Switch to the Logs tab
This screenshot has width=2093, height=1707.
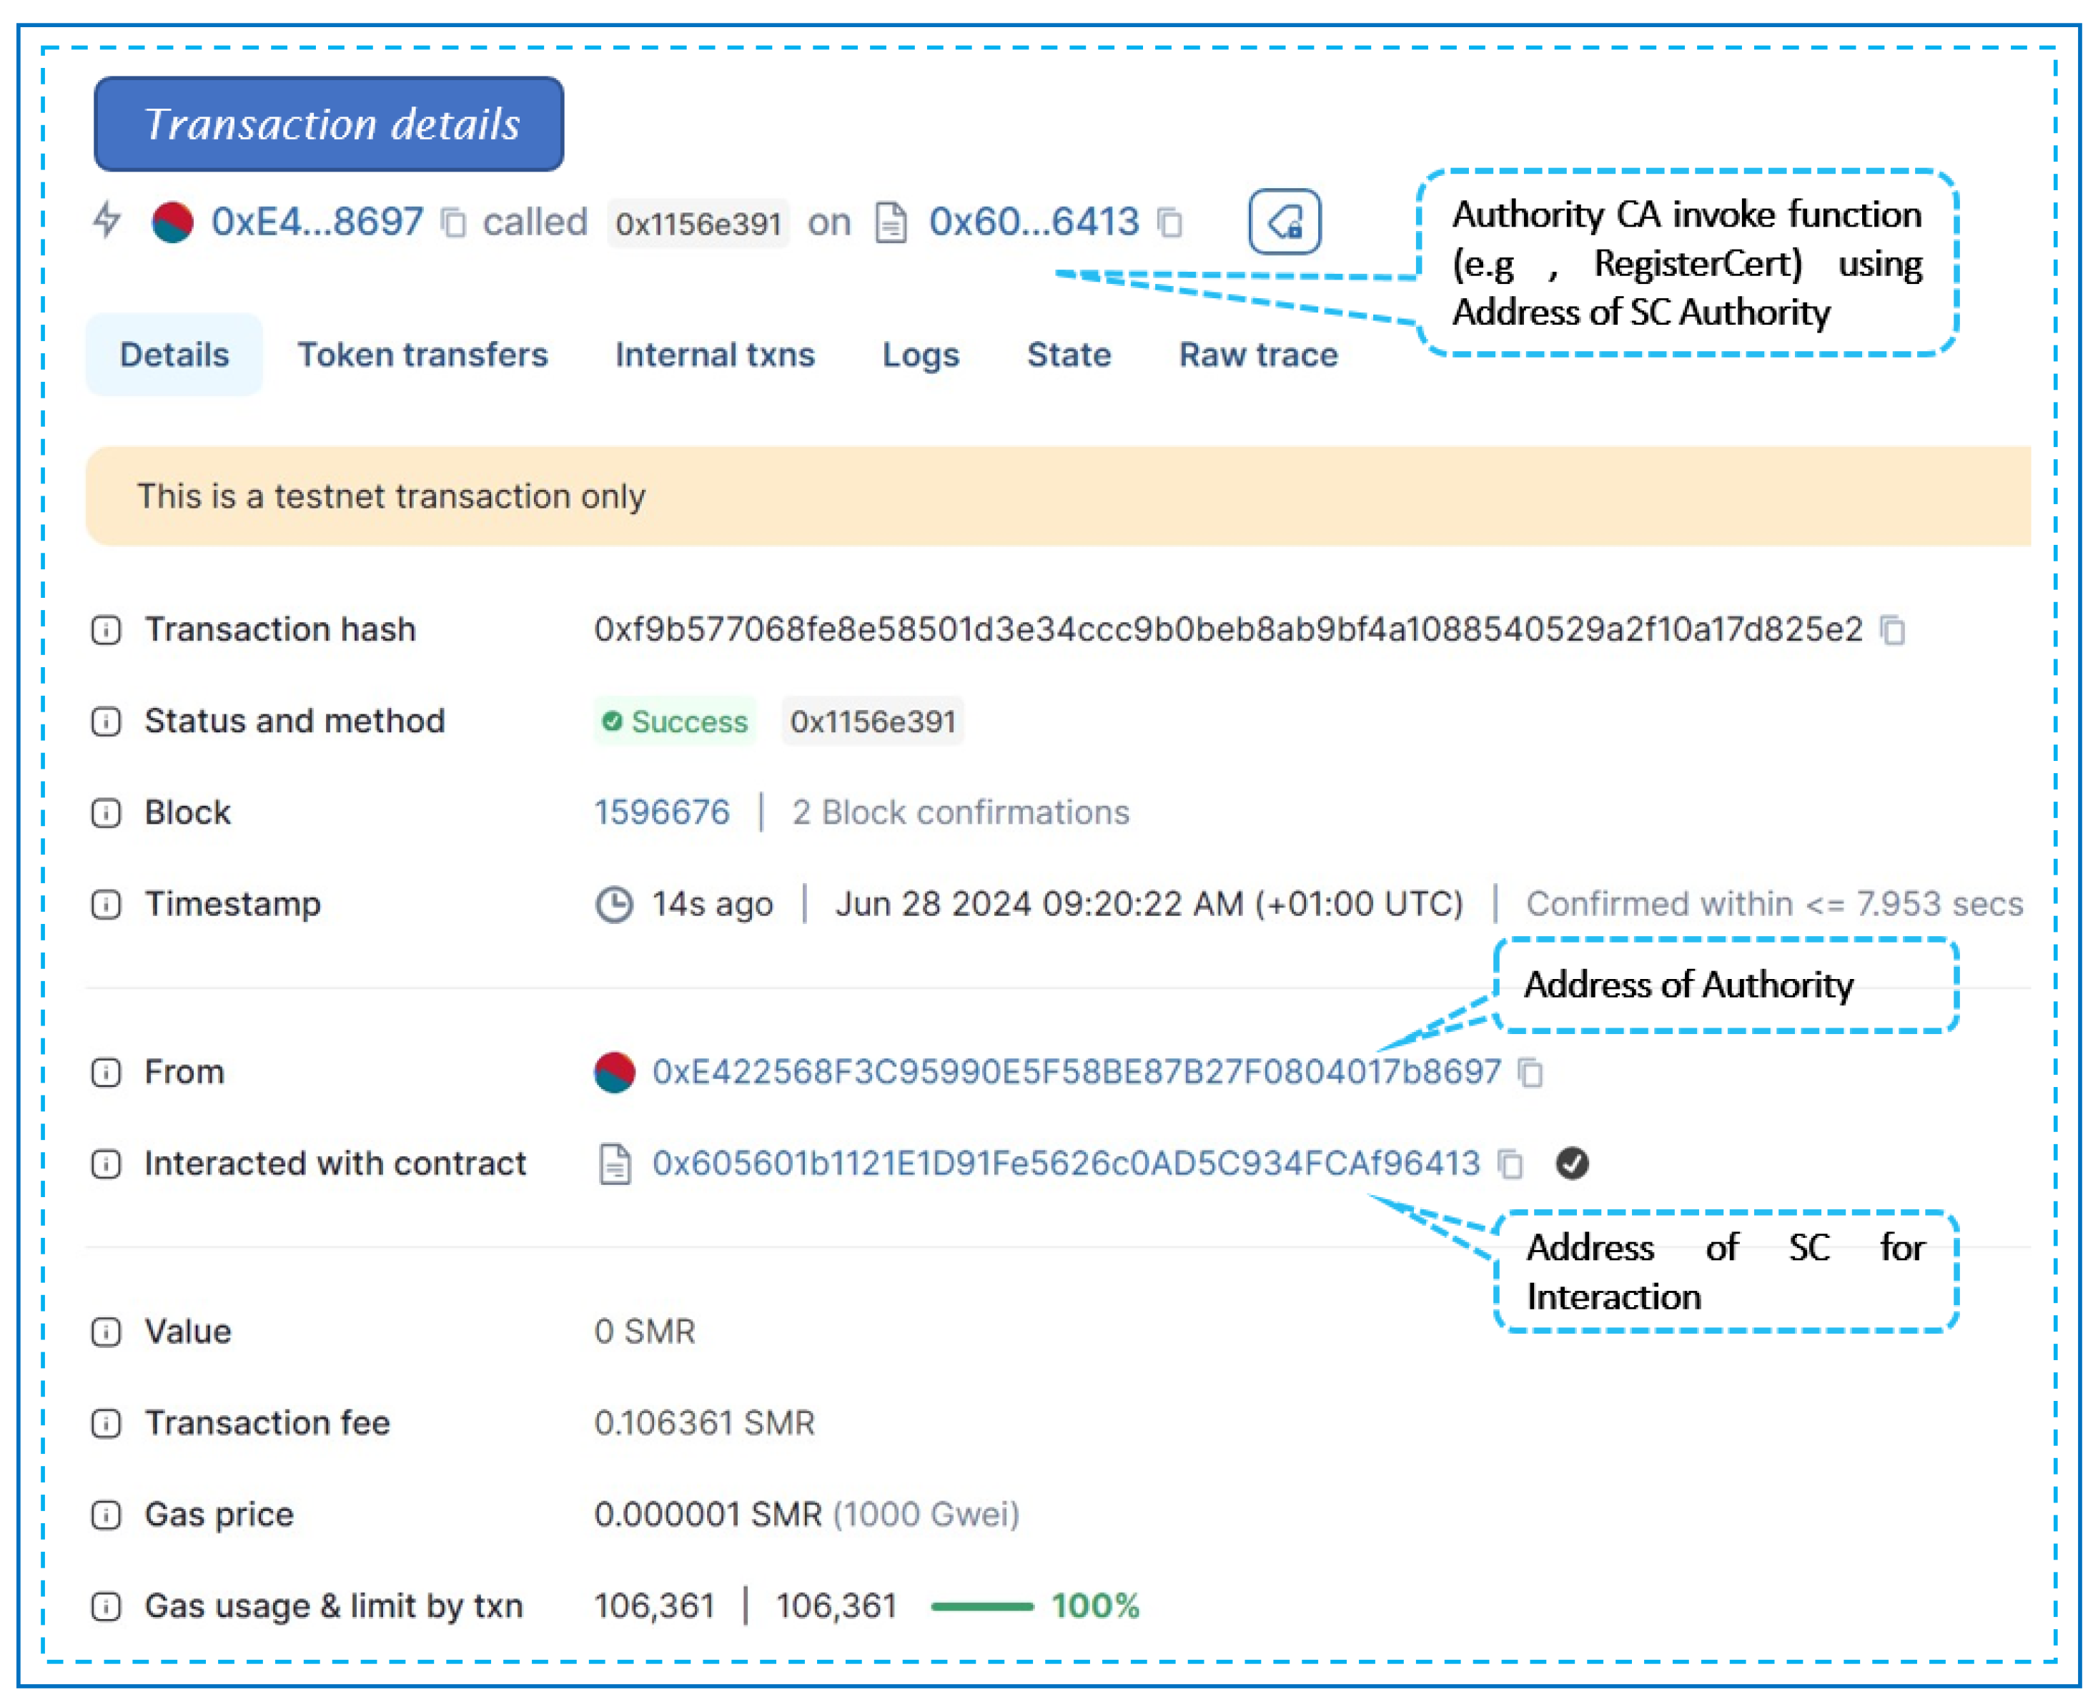click(920, 355)
